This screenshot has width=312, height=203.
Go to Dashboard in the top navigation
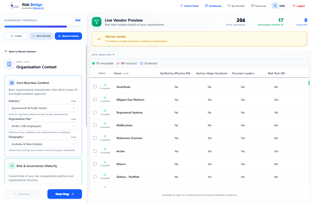tap(213, 6)
